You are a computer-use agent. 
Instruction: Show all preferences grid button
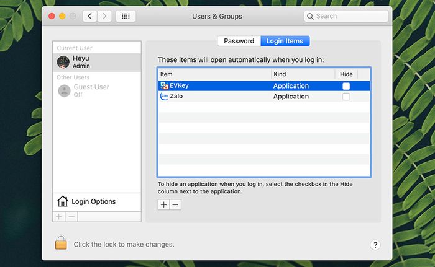pos(126,16)
